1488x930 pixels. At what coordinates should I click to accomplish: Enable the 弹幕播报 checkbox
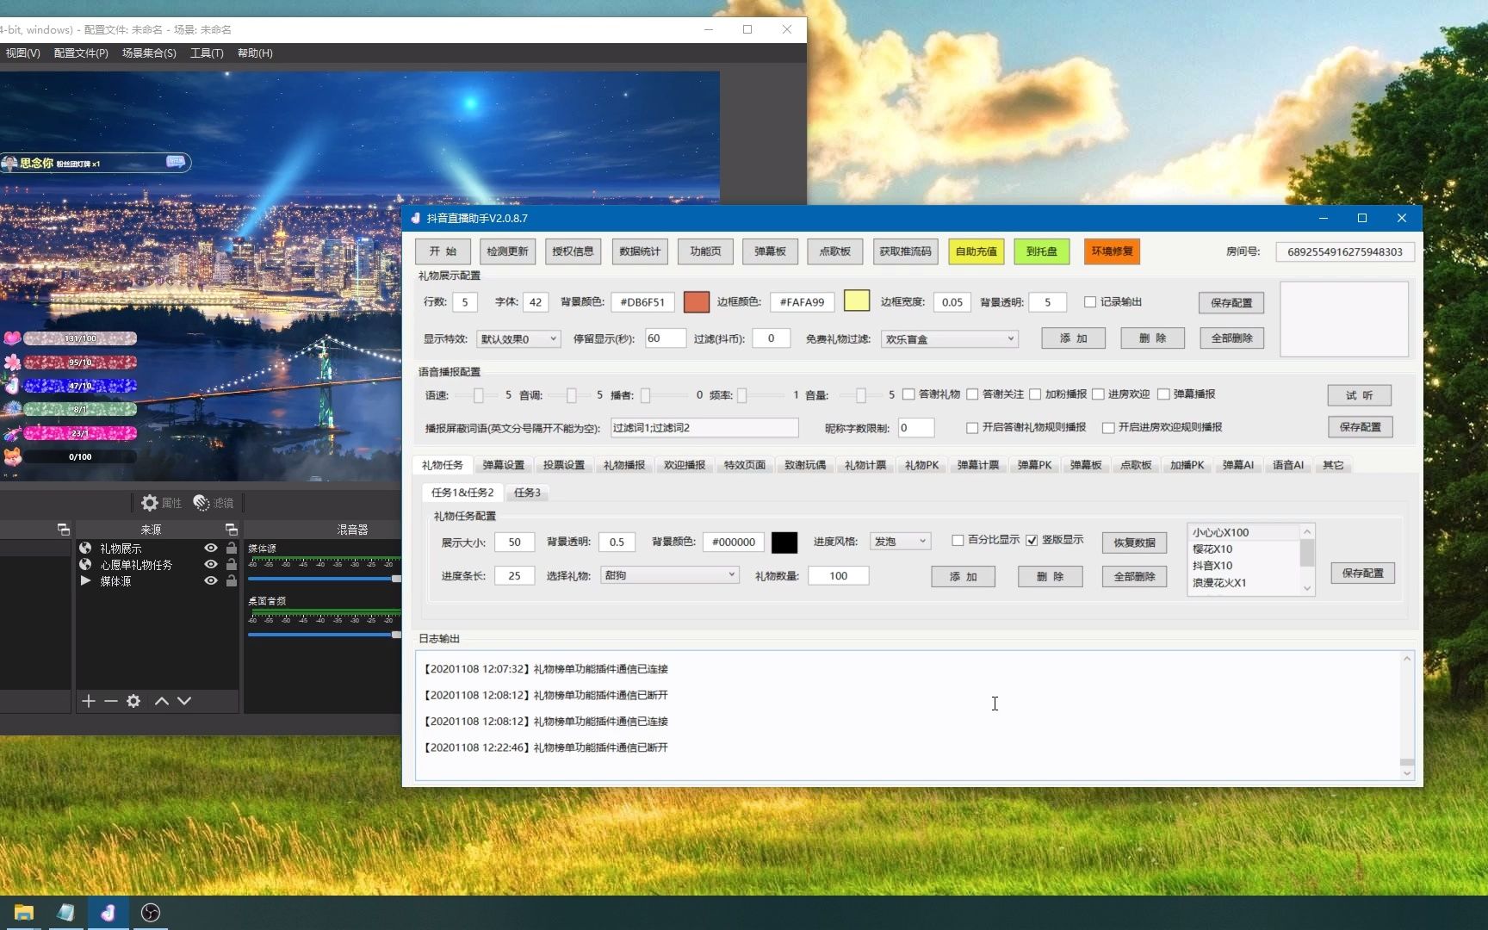pyautogui.click(x=1163, y=394)
